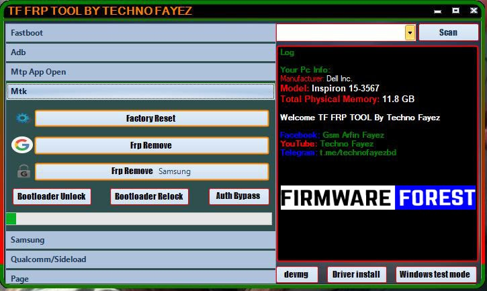Click the Welcome TF FRP TOOL message
Screen dimensions: 487x291
point(360,118)
